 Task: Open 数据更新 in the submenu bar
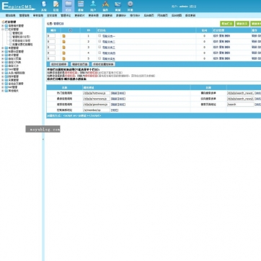[x=107, y=15]
